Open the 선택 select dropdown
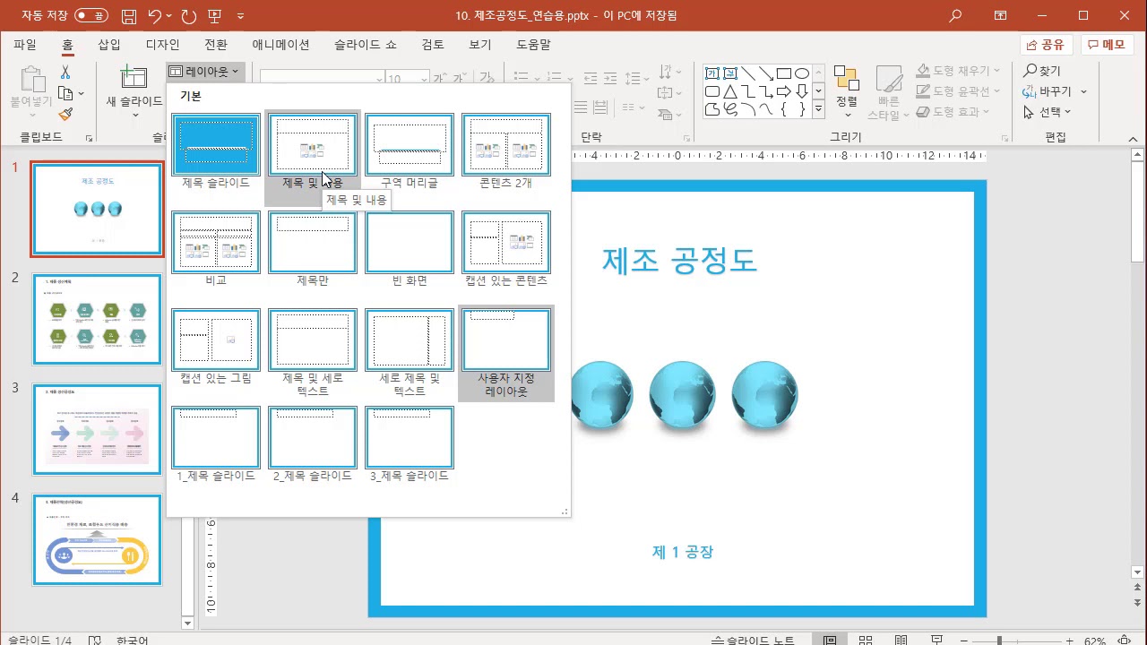 click(x=1047, y=112)
